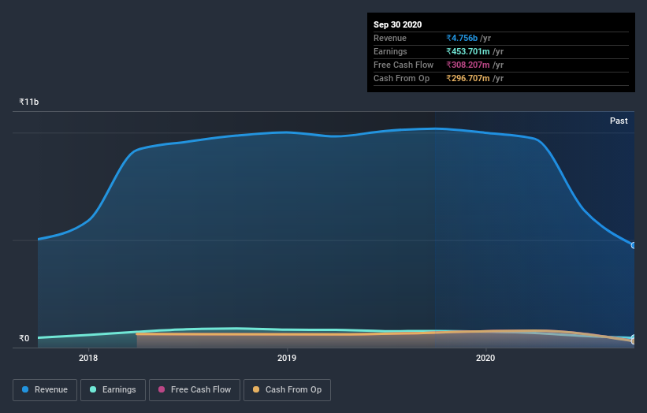Click the ₹453.701m earnings value
Screen dimensions: 647x413
pos(468,51)
